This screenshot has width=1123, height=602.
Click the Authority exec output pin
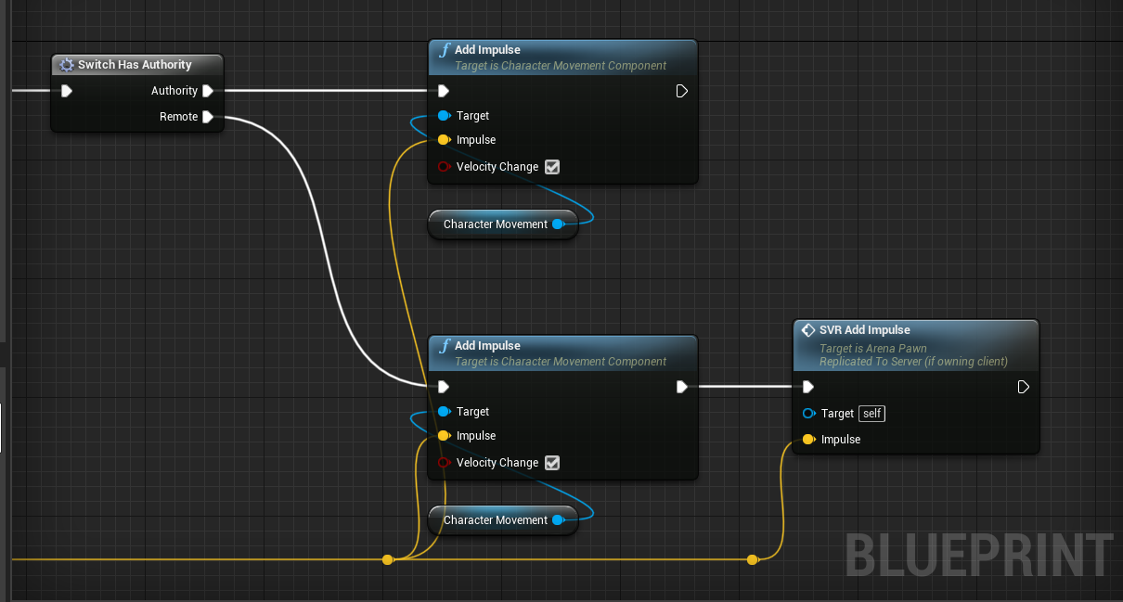coord(210,91)
